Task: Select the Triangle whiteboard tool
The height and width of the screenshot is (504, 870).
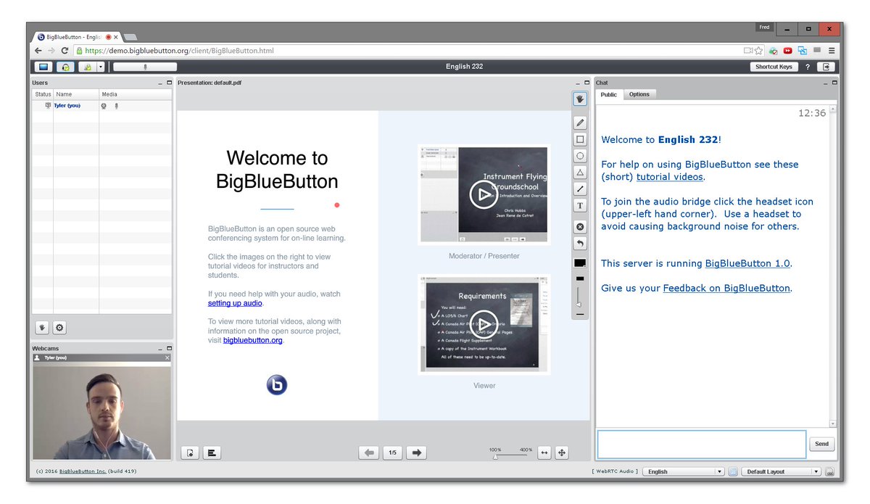Action: pyautogui.click(x=580, y=173)
